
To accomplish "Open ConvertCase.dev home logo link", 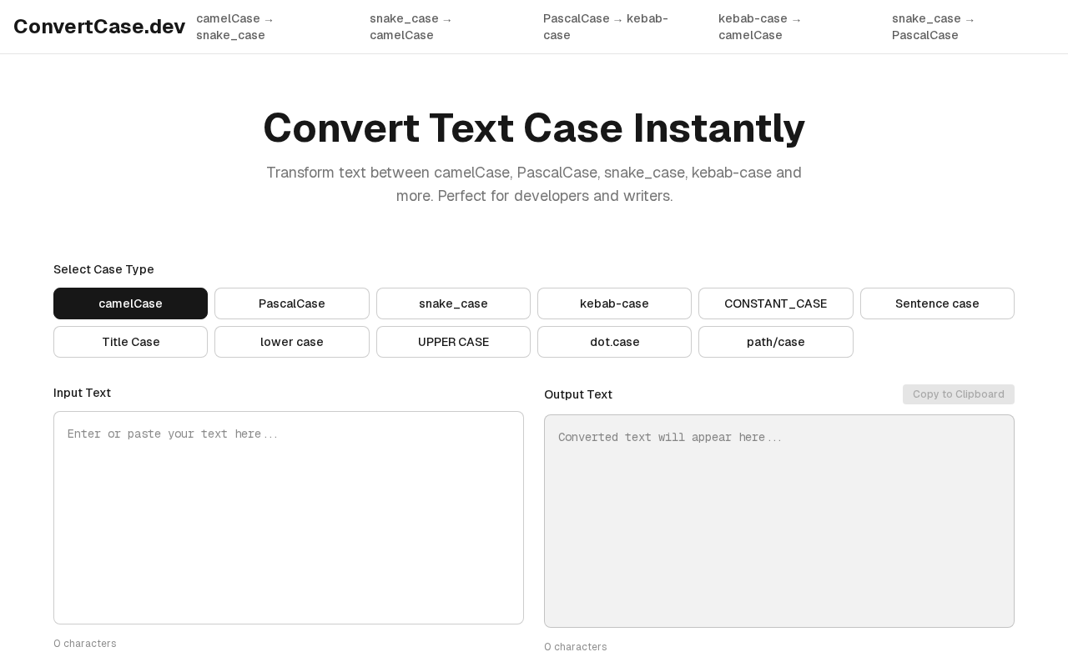I will (99, 27).
